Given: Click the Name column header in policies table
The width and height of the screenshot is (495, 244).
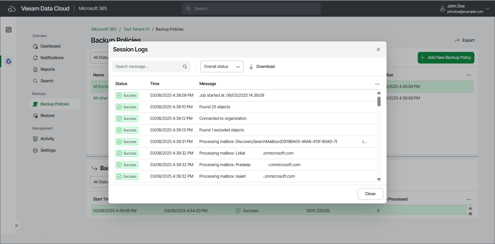Looking at the screenshot, I should (x=99, y=75).
